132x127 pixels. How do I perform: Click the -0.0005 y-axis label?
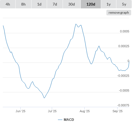click(x=124, y=90)
